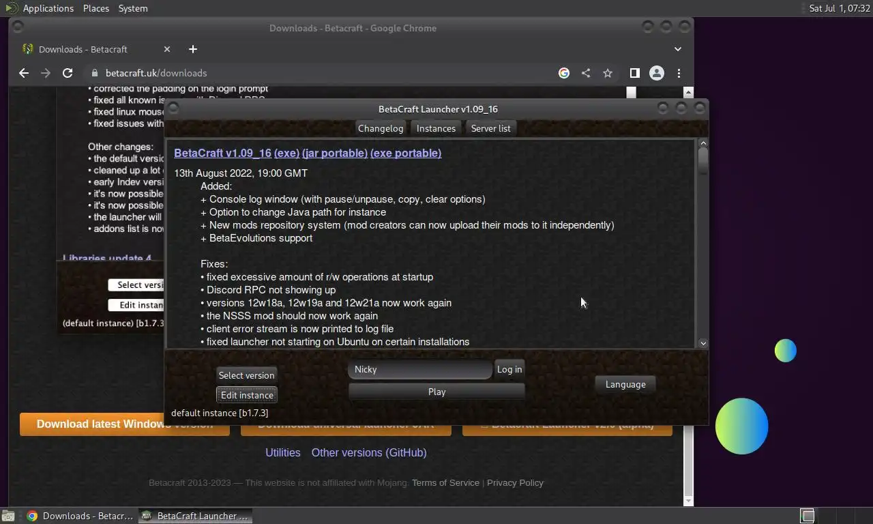Click the username field containing Nicky

pyautogui.click(x=419, y=369)
